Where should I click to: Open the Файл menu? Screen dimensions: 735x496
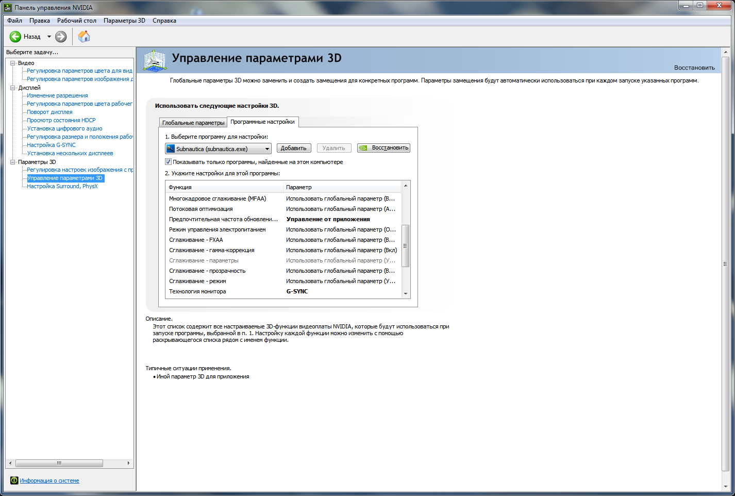(14, 21)
